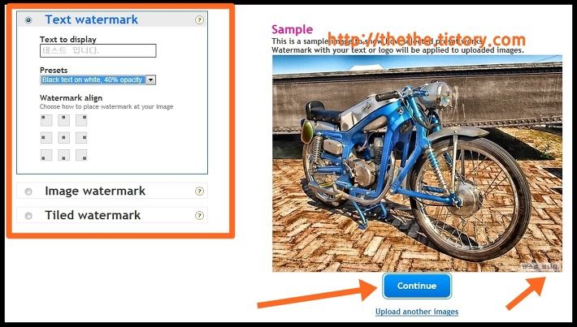The width and height of the screenshot is (577, 327).
Task: Expand the Image watermark section heading
Action: [x=95, y=191]
